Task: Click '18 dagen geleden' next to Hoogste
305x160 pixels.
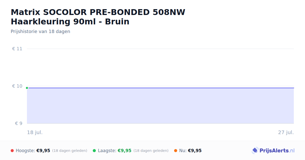Action: (x=70, y=151)
